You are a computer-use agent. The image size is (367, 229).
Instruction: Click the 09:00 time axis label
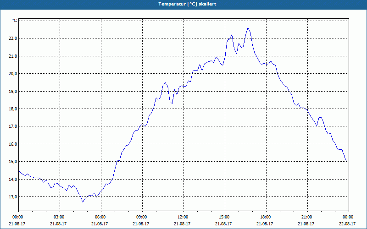coord(142,217)
